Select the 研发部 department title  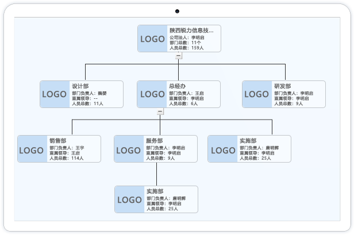pos(282,86)
